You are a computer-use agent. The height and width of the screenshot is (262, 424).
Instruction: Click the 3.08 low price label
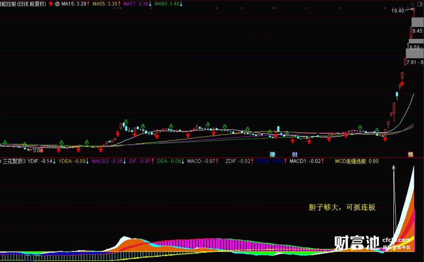(x=38, y=150)
